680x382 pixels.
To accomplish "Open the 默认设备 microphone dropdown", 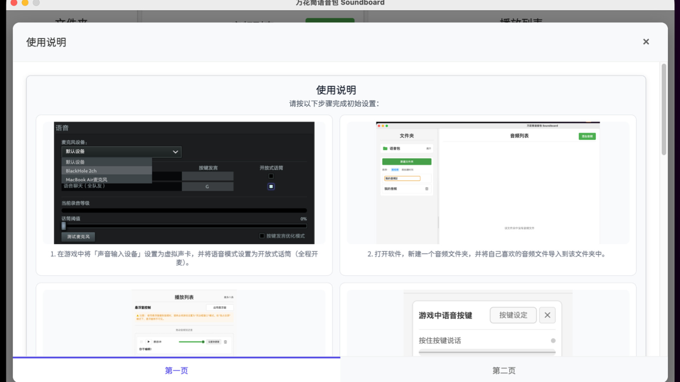I will [x=121, y=151].
